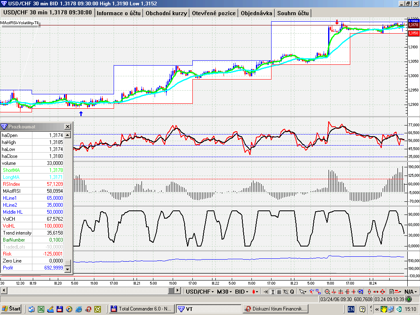This screenshot has width=420, height=315.
Task: Click the Q quote icon in chart toolbar
Action: (x=292, y=292)
